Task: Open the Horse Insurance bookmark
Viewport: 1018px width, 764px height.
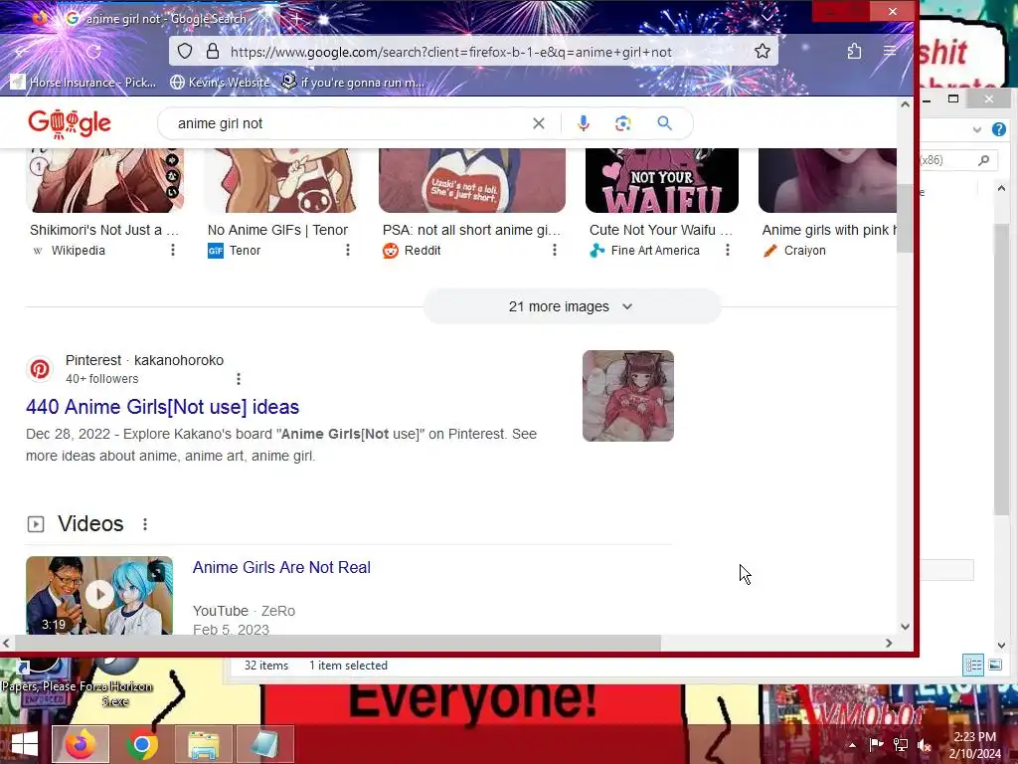Action: click(84, 83)
